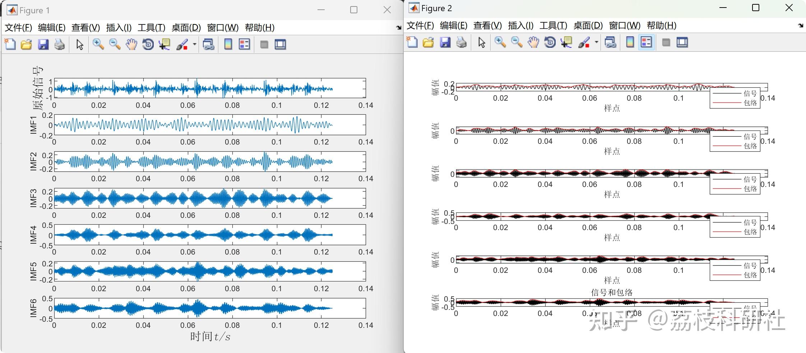Click the Hide Plot Tools icon in Figure 2
The width and height of the screenshot is (806, 353).
pos(666,42)
